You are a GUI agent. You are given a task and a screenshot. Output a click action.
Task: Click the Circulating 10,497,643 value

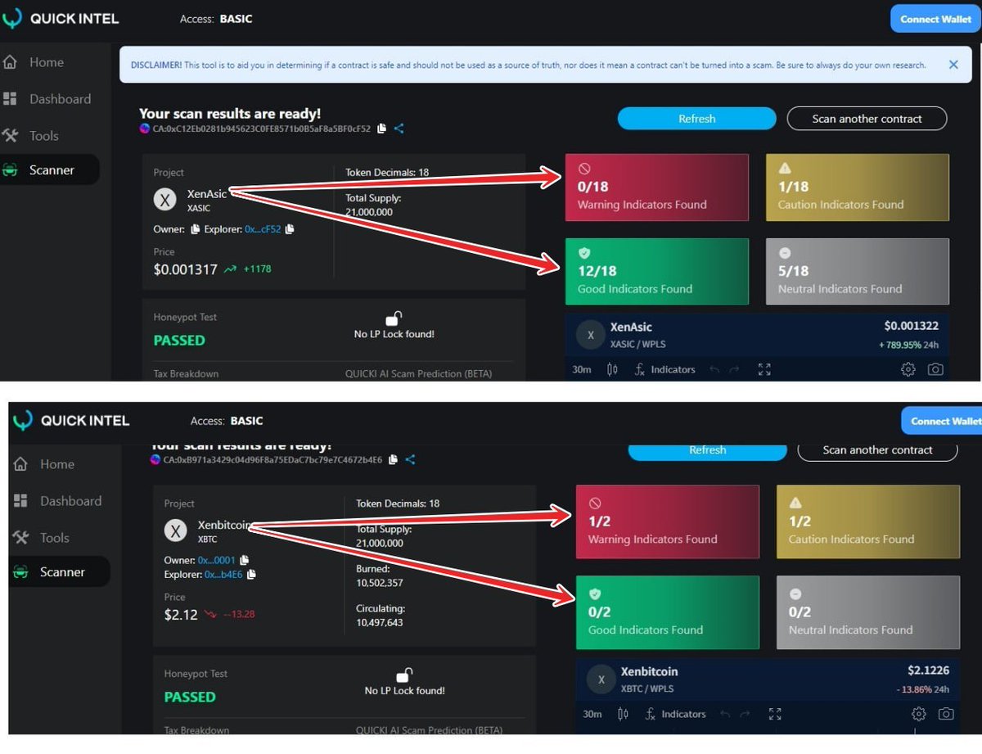[x=380, y=622]
